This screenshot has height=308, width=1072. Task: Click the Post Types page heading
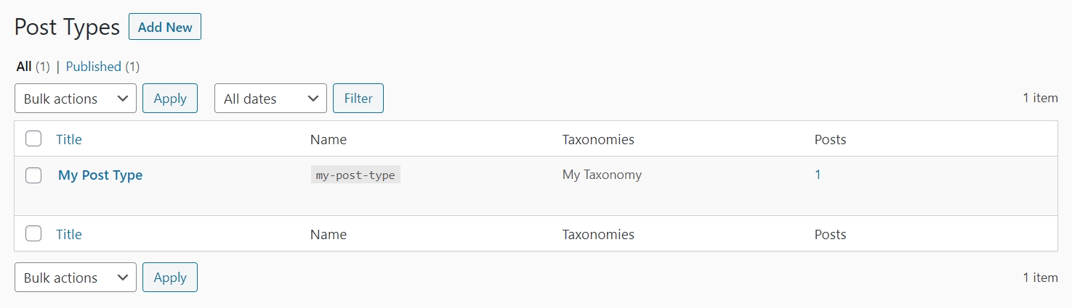click(67, 28)
